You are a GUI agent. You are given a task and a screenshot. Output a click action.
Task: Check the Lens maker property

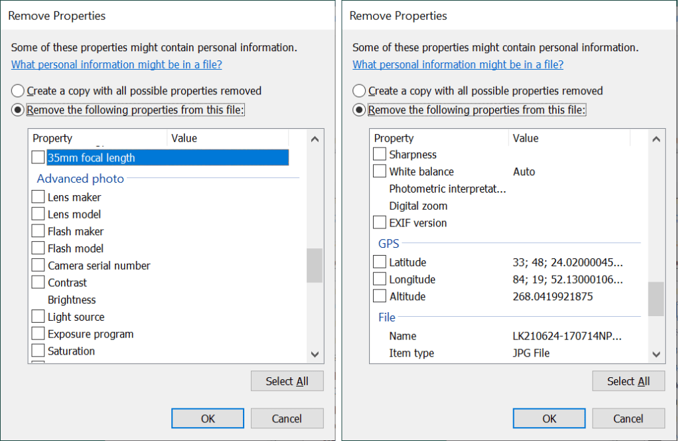pos(38,197)
